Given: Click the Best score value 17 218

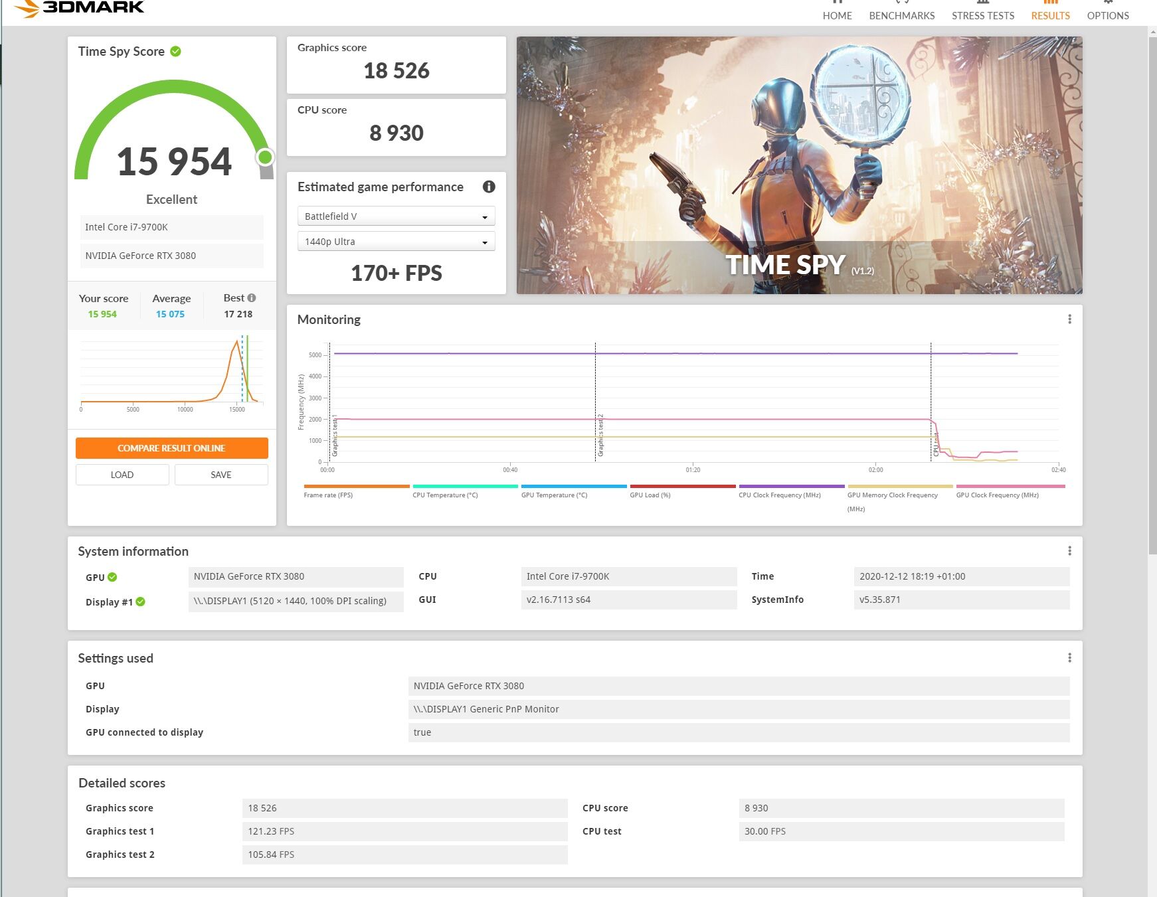Looking at the screenshot, I should tap(238, 314).
